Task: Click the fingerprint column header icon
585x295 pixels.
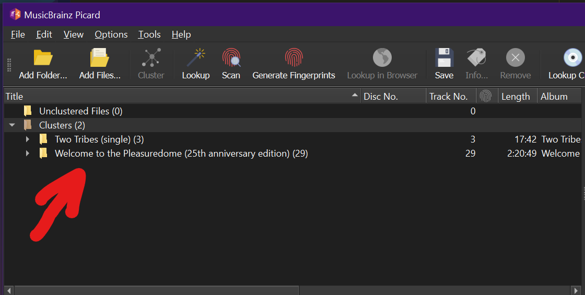Action: coord(485,96)
